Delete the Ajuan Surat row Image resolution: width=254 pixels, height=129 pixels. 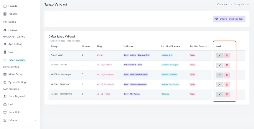[227, 56]
